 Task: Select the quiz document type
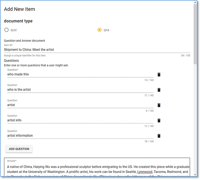click(6, 30)
